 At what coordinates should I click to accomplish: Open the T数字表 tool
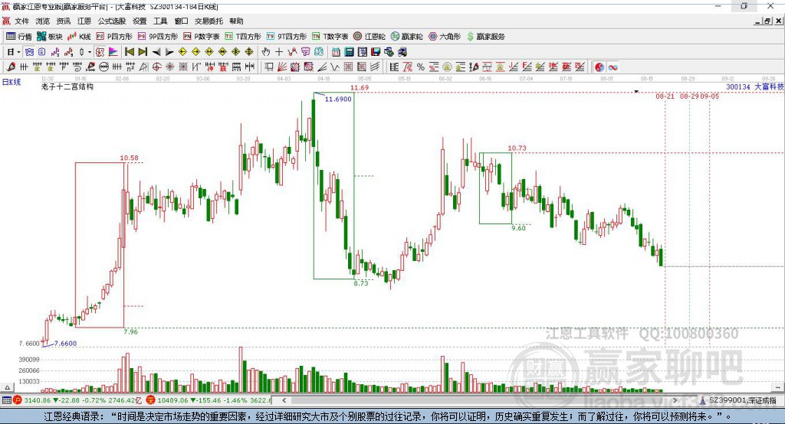click(x=330, y=37)
